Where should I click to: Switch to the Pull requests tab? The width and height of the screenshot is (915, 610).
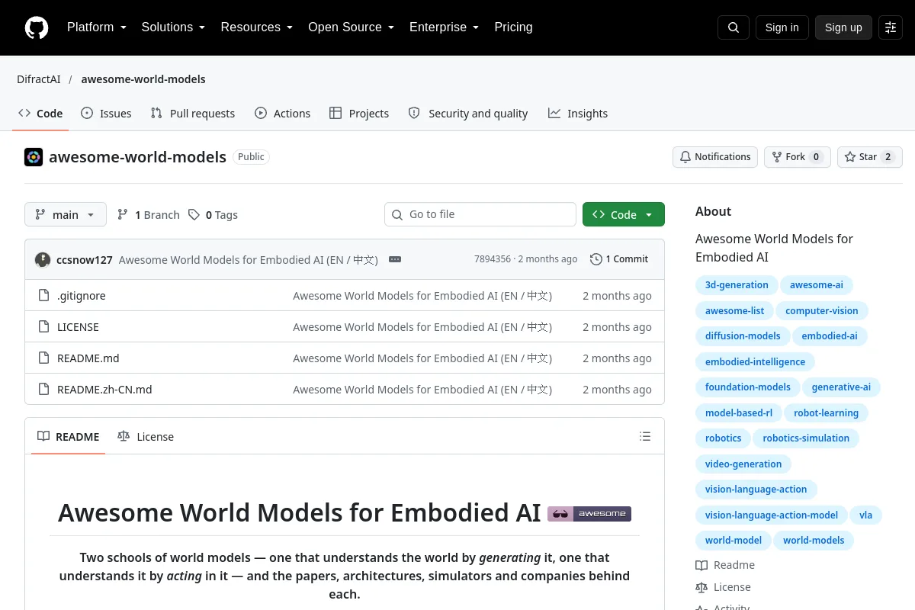click(193, 114)
